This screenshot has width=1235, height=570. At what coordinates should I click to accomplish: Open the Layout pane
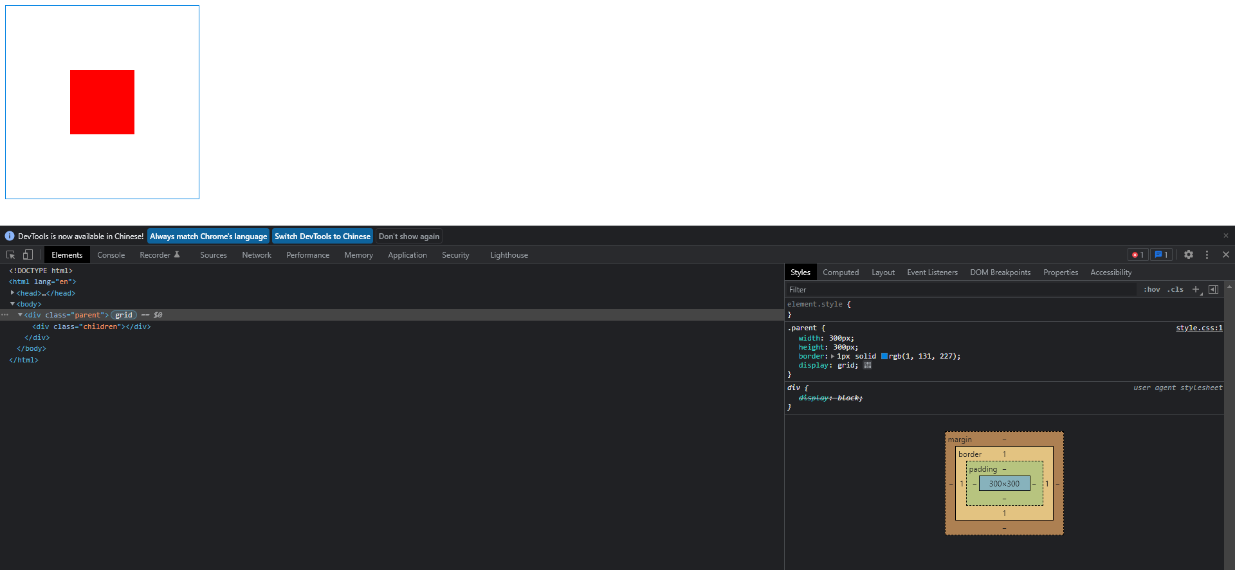click(x=883, y=272)
